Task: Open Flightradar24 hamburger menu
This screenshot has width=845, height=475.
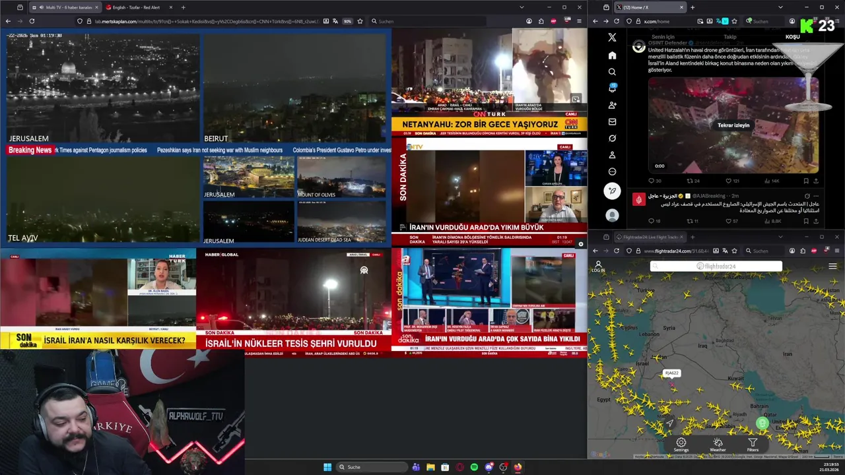Action: click(832, 267)
